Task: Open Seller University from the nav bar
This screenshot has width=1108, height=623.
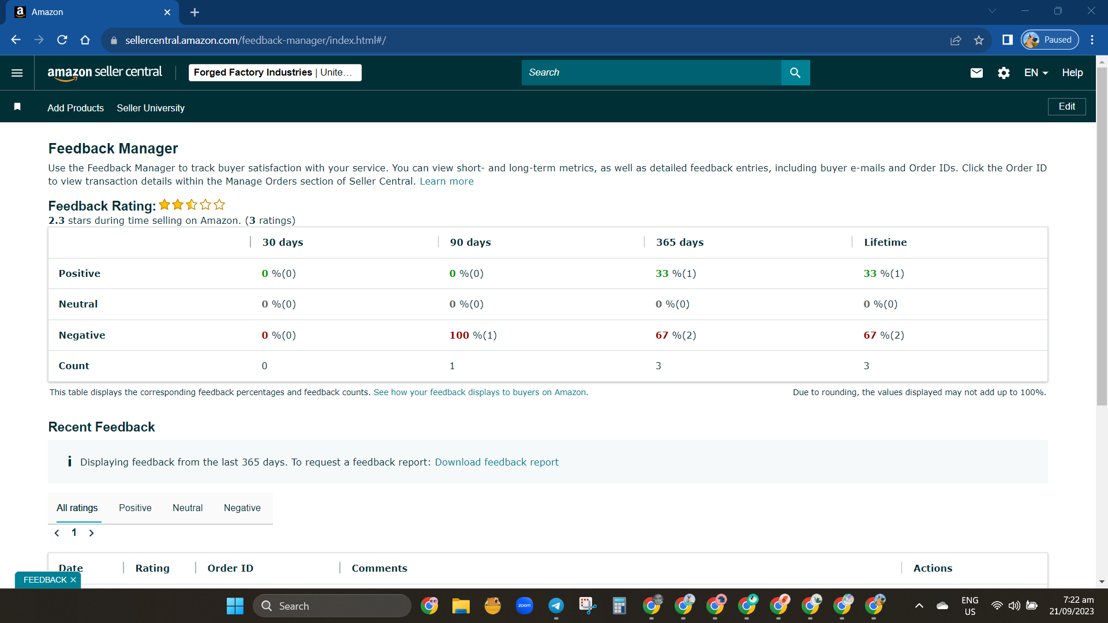Action: (x=151, y=108)
